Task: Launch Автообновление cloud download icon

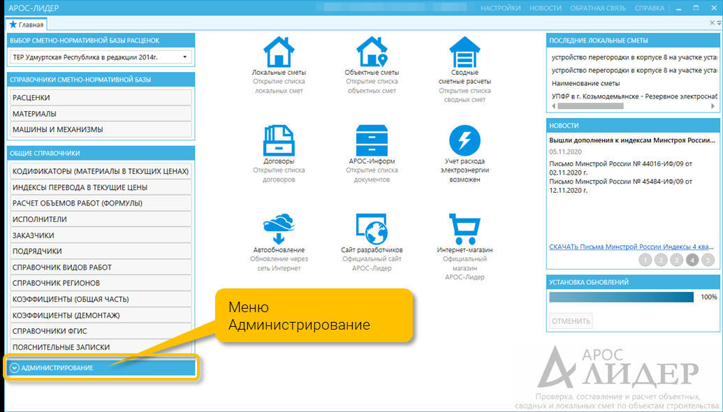Action: (x=279, y=229)
